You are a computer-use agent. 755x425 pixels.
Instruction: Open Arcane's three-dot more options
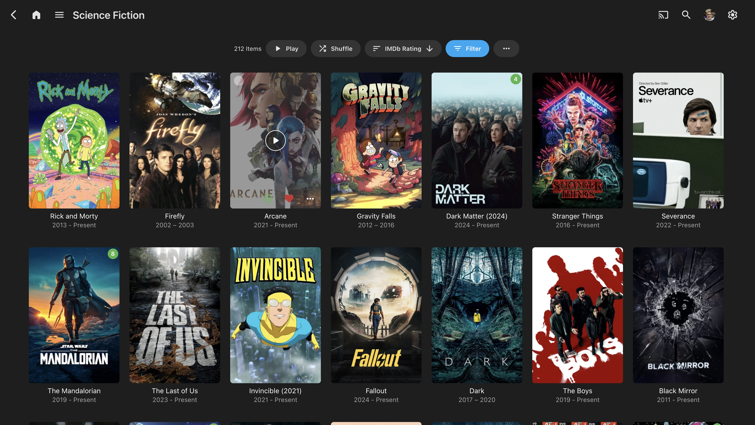point(310,198)
